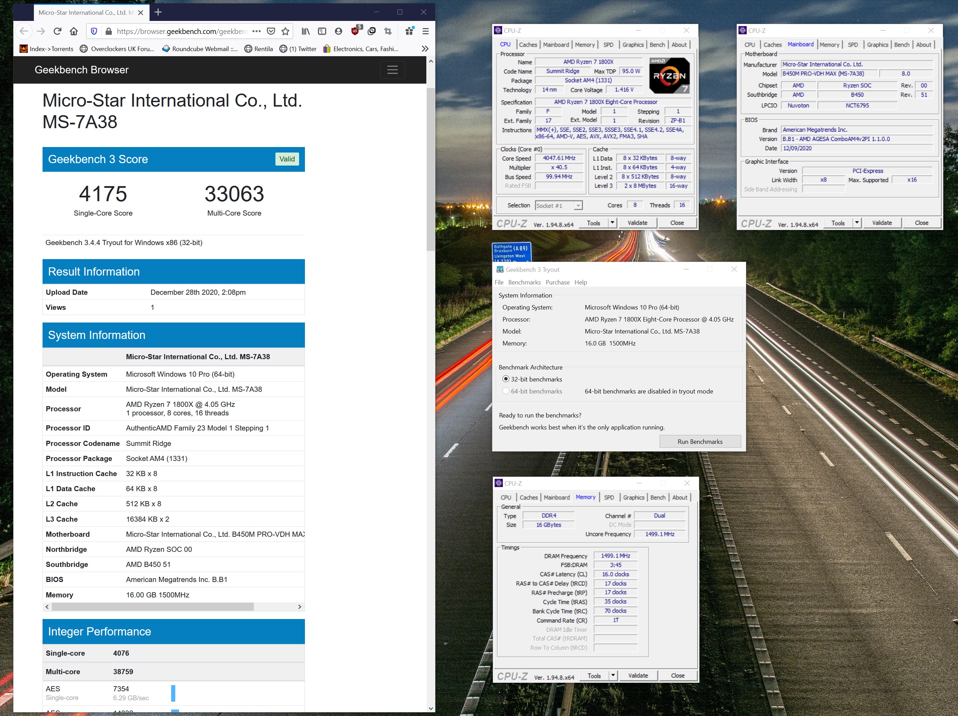The image size is (958, 716).
Task: Click right arrow of table scrollbar
Action: point(299,607)
